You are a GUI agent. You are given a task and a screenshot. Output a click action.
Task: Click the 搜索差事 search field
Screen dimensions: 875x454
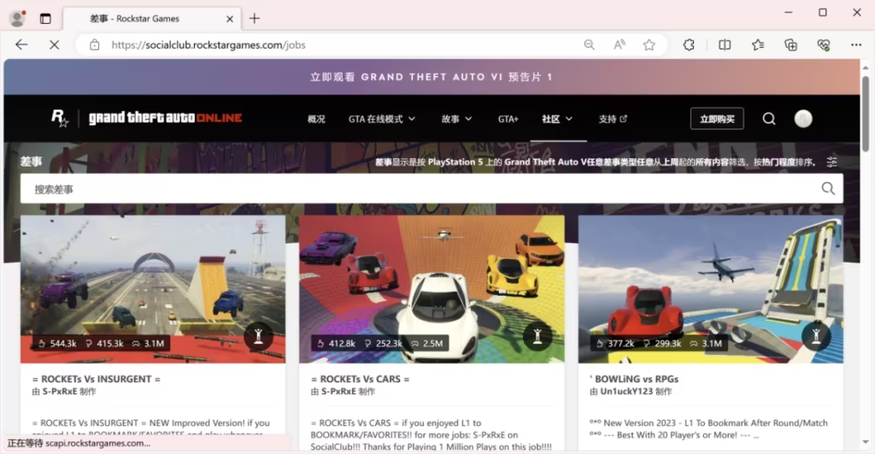point(432,189)
